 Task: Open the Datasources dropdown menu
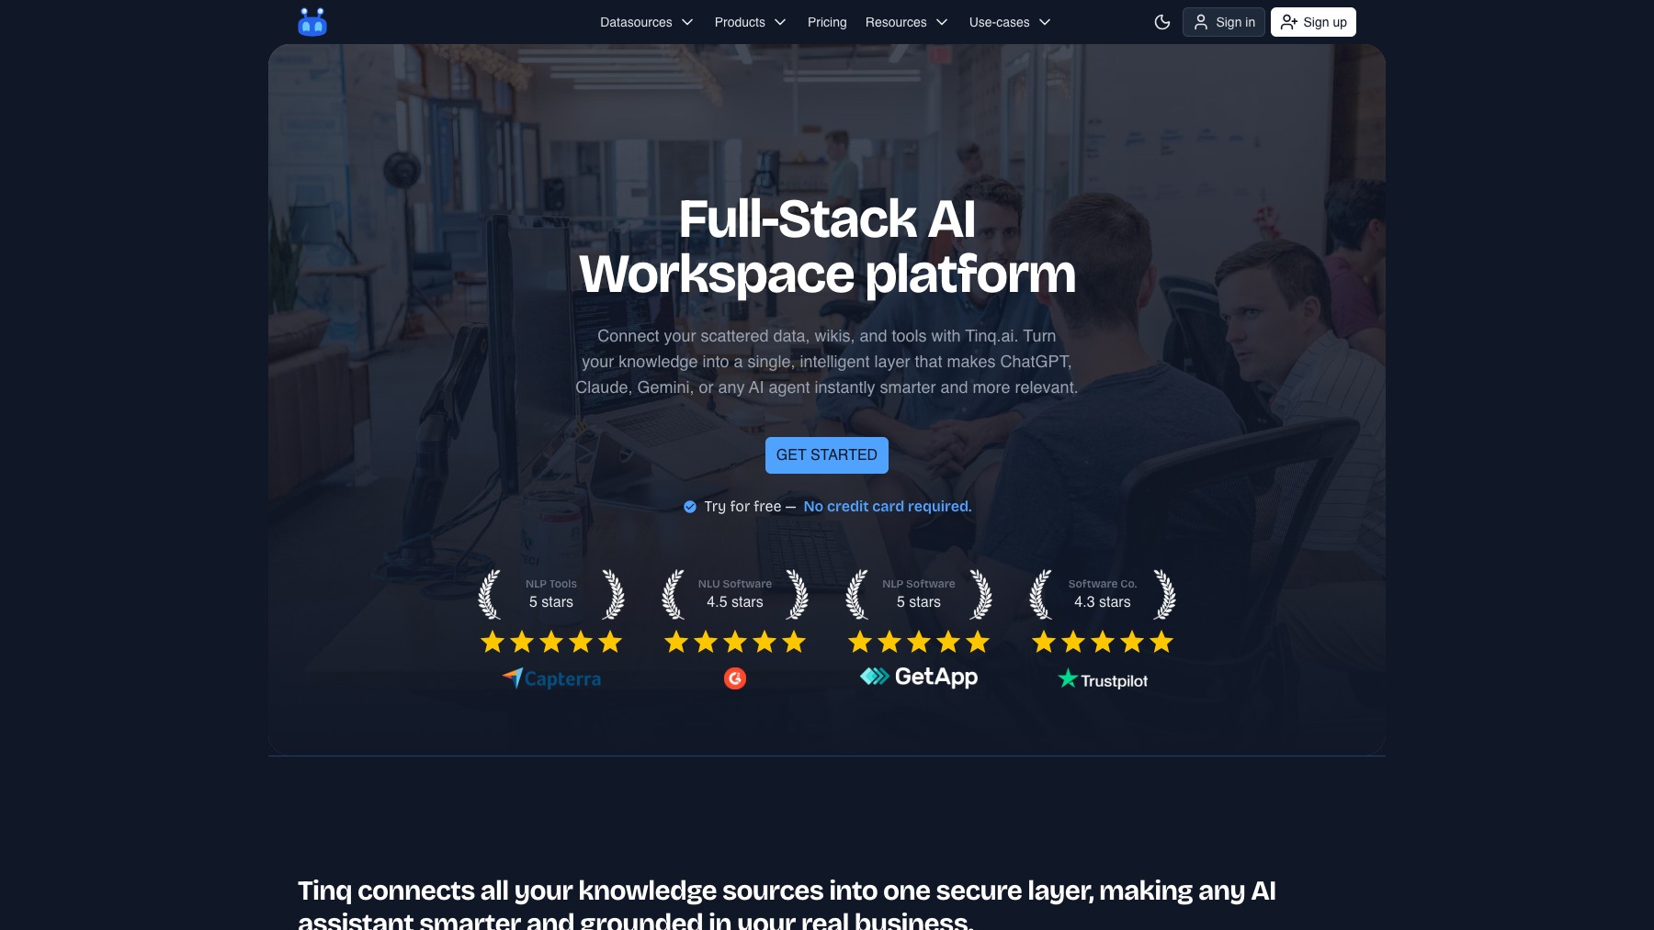(646, 22)
